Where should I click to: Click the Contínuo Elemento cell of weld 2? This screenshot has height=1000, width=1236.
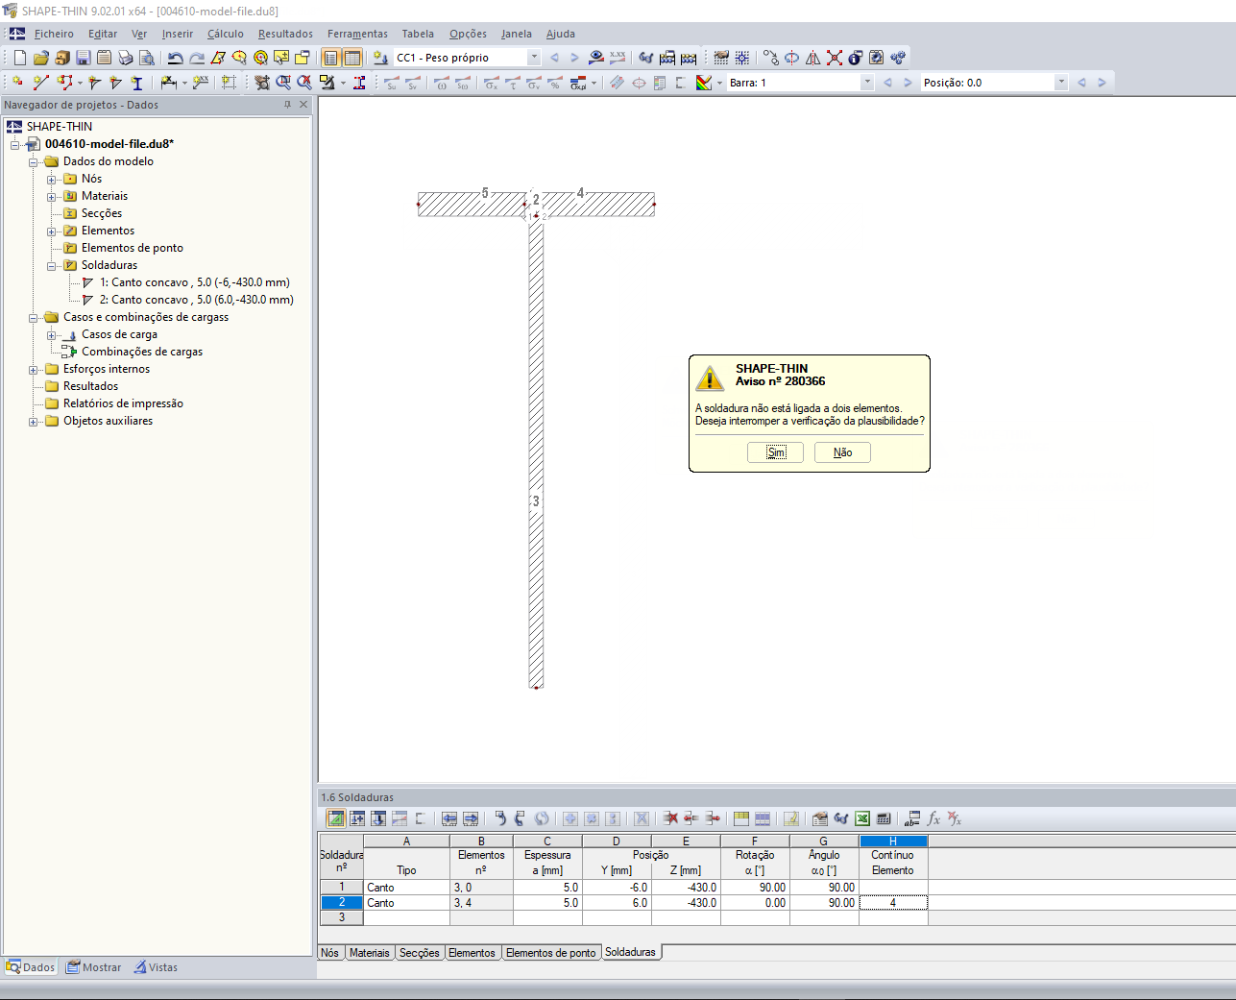[893, 903]
